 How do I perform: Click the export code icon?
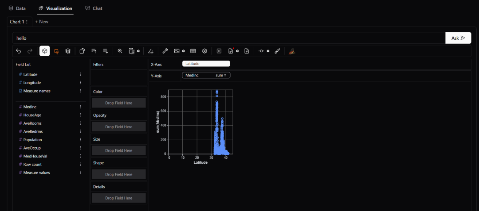(x=219, y=51)
